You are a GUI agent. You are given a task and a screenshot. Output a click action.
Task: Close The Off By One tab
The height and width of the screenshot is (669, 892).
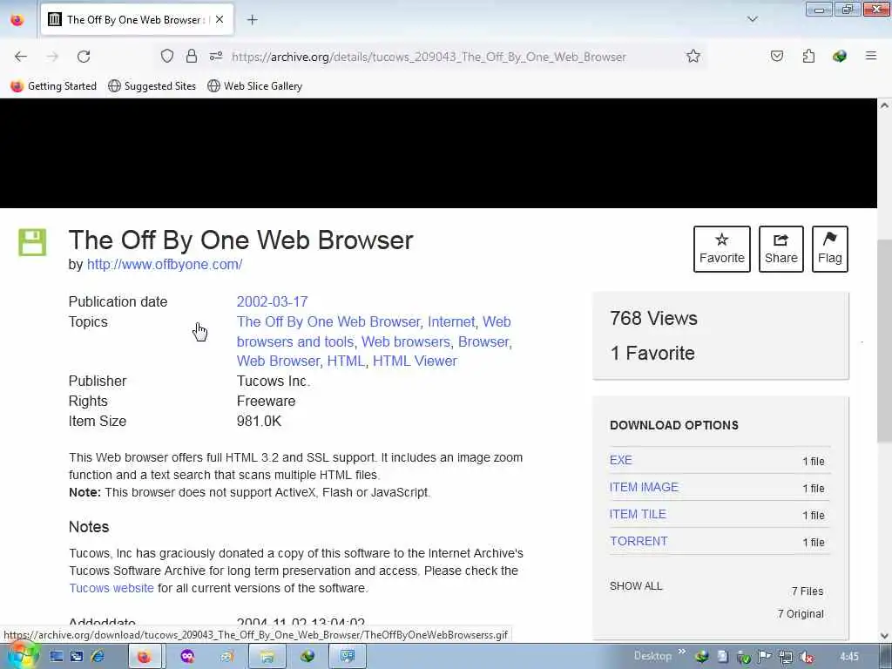[x=220, y=19]
